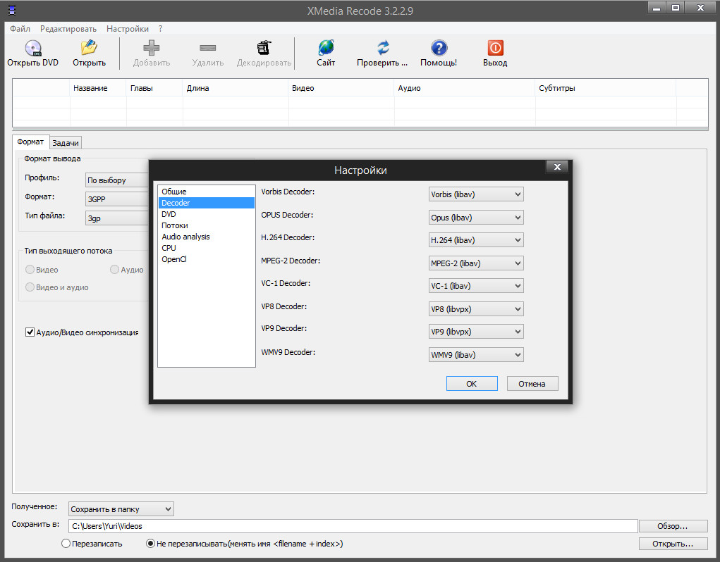Switch to the Задачи tab

pyautogui.click(x=65, y=143)
